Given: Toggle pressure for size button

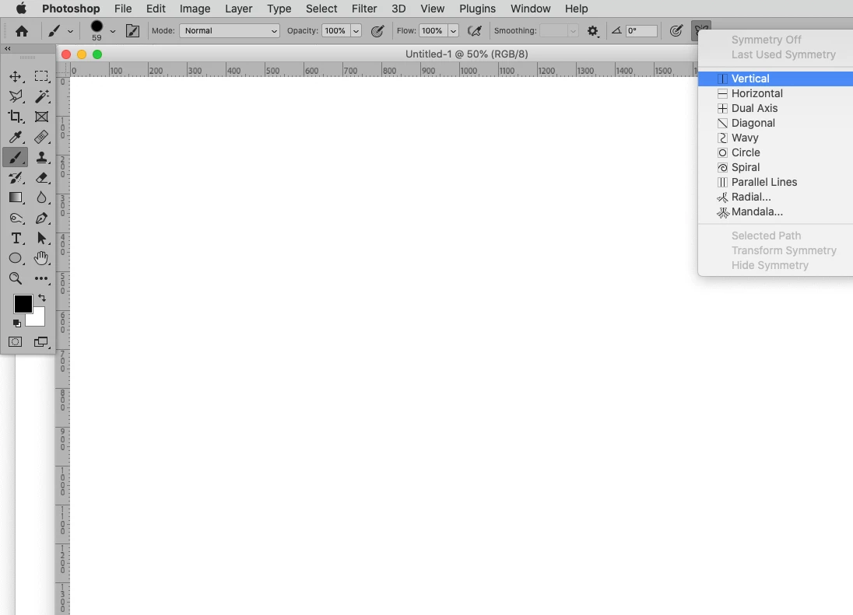Looking at the screenshot, I should click(x=676, y=31).
